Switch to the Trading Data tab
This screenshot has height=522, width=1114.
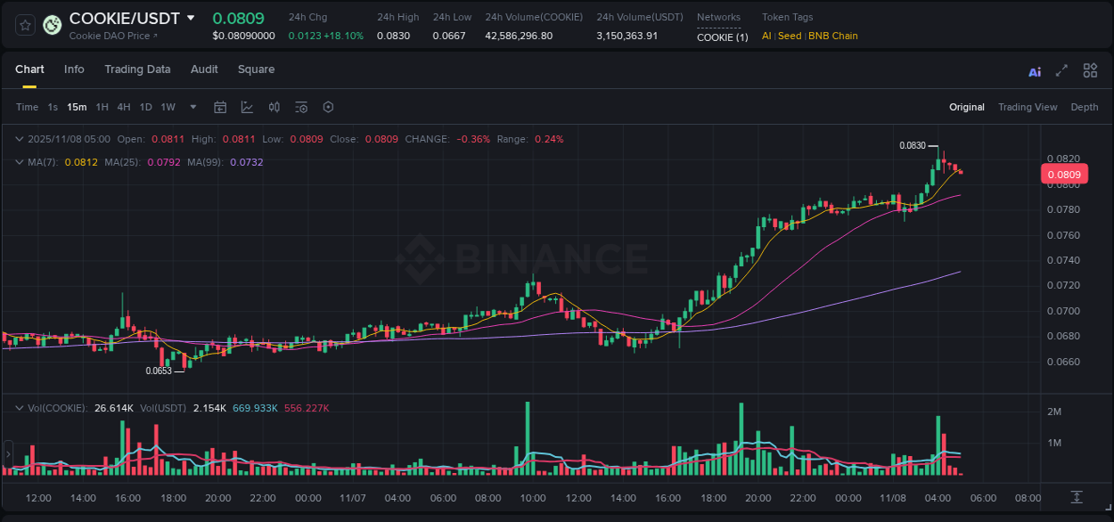point(137,69)
